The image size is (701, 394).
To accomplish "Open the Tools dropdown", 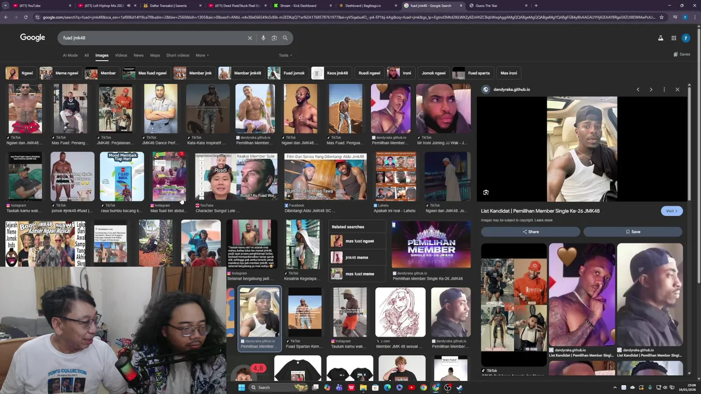I will point(285,55).
